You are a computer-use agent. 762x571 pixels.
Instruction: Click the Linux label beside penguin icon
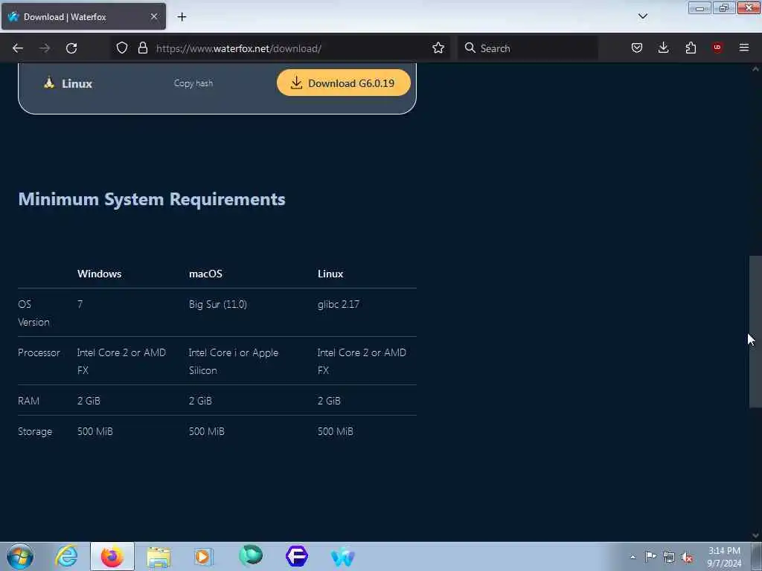click(77, 83)
